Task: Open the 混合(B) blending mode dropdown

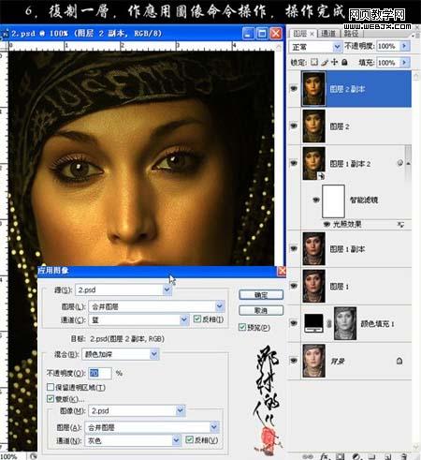Action: (121, 354)
